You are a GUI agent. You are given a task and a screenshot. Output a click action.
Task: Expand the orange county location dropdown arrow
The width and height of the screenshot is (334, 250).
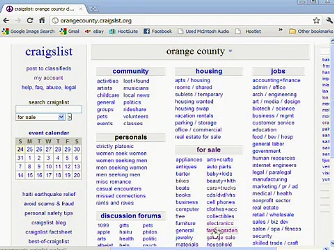click(230, 51)
